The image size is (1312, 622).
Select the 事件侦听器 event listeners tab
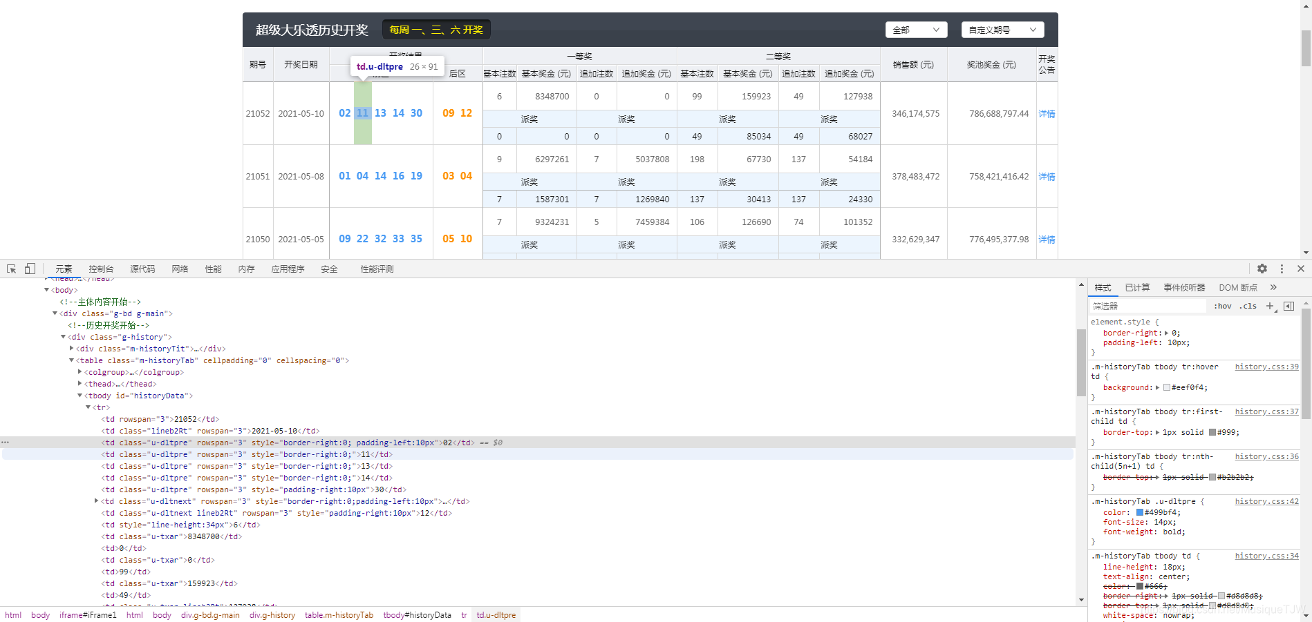1184,287
